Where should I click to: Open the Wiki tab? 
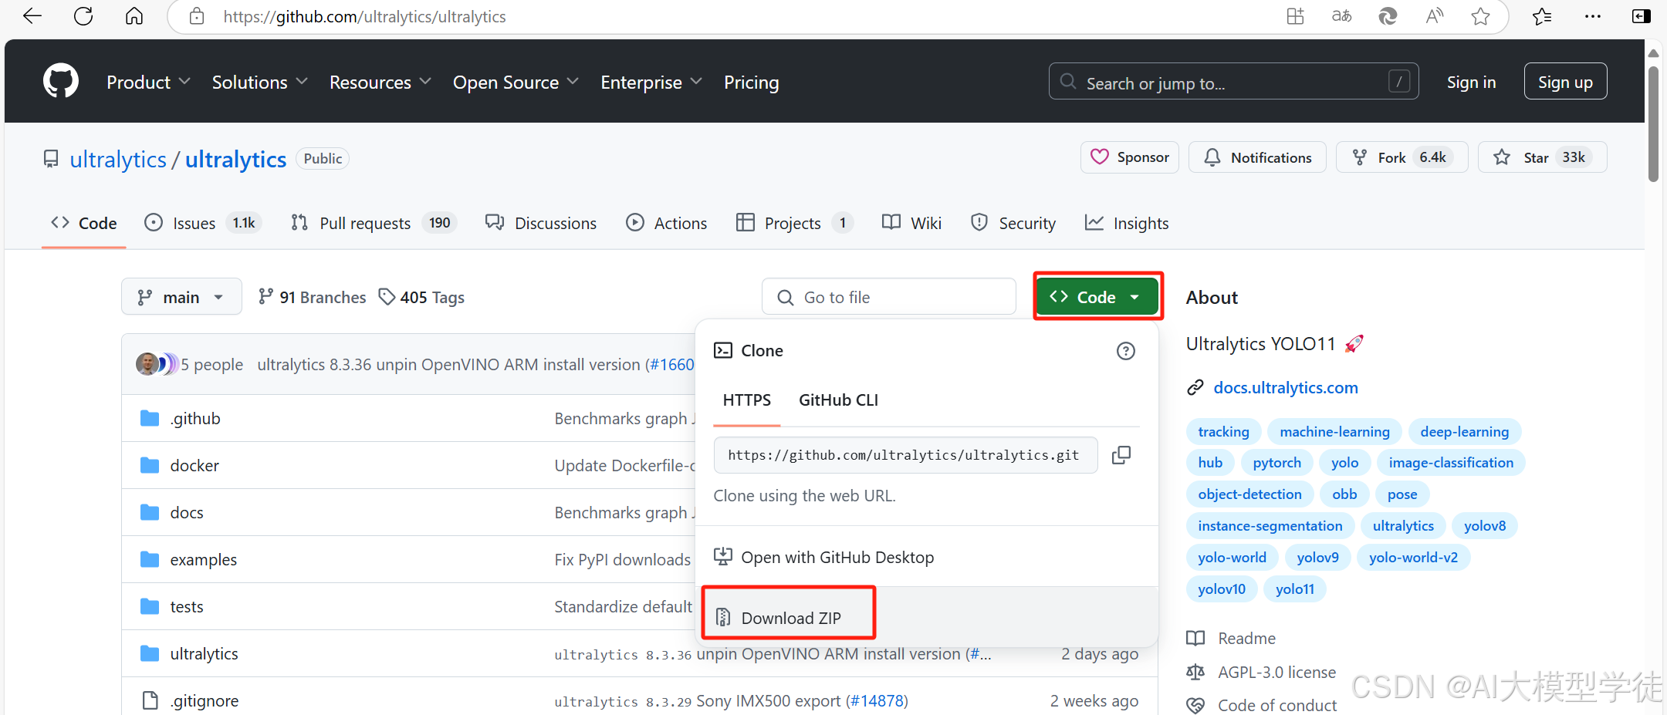[x=911, y=223]
